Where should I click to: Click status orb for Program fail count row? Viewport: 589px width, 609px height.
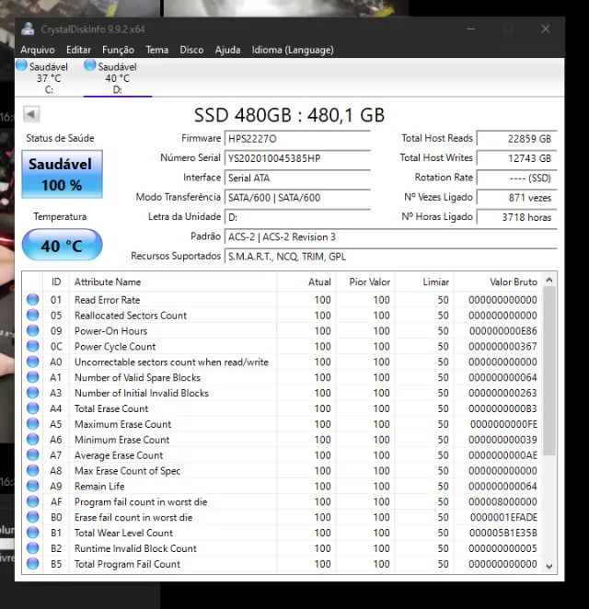pos(32,501)
